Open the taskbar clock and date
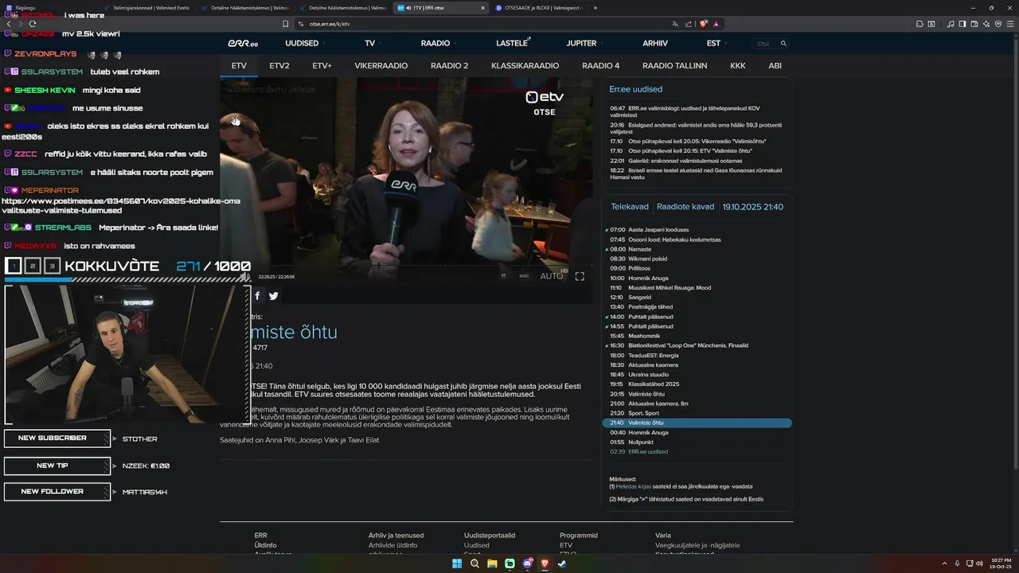The height and width of the screenshot is (573, 1019). (1001, 563)
